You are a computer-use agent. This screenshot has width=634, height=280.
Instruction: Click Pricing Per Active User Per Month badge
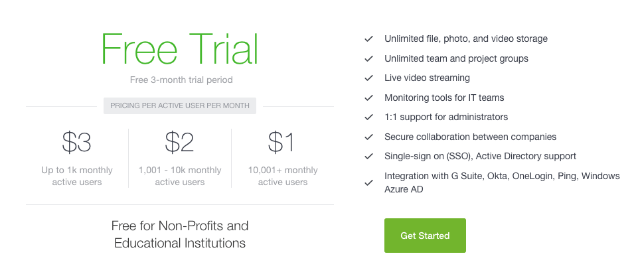pyautogui.click(x=180, y=106)
